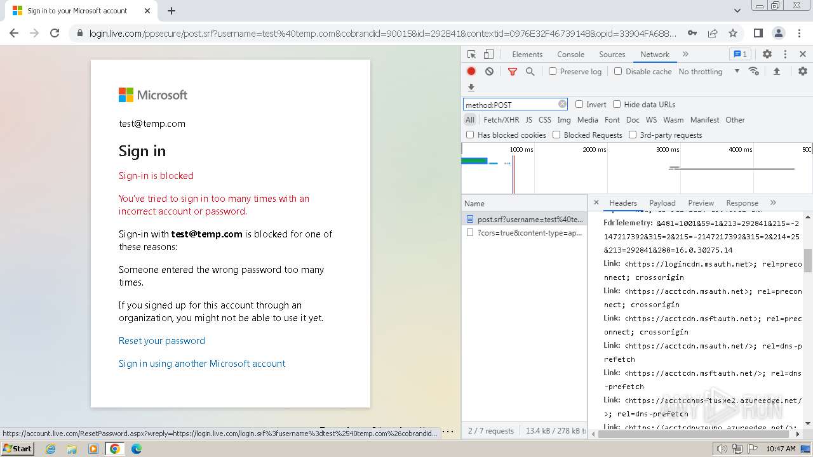
Task: Open the Payload tab
Action: click(662, 203)
